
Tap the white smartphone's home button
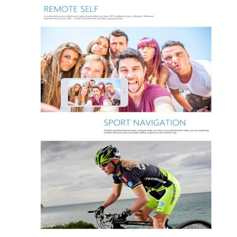pyautogui.click(x=65, y=92)
